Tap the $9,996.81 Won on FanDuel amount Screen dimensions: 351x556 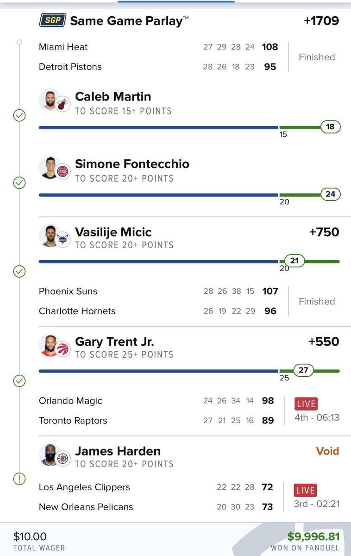(313, 537)
